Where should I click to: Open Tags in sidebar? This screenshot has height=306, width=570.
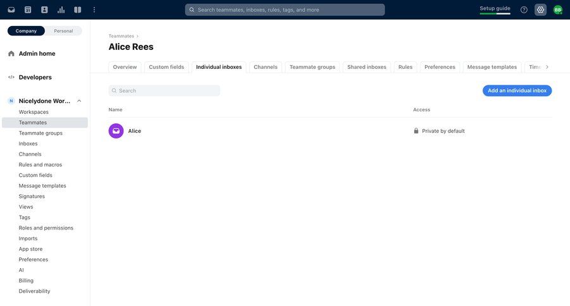24,217
